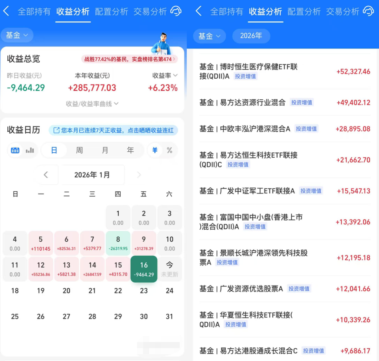Screen dimensions: 379x361
Task: Select January 9 with +31278.39
Action: point(144,243)
